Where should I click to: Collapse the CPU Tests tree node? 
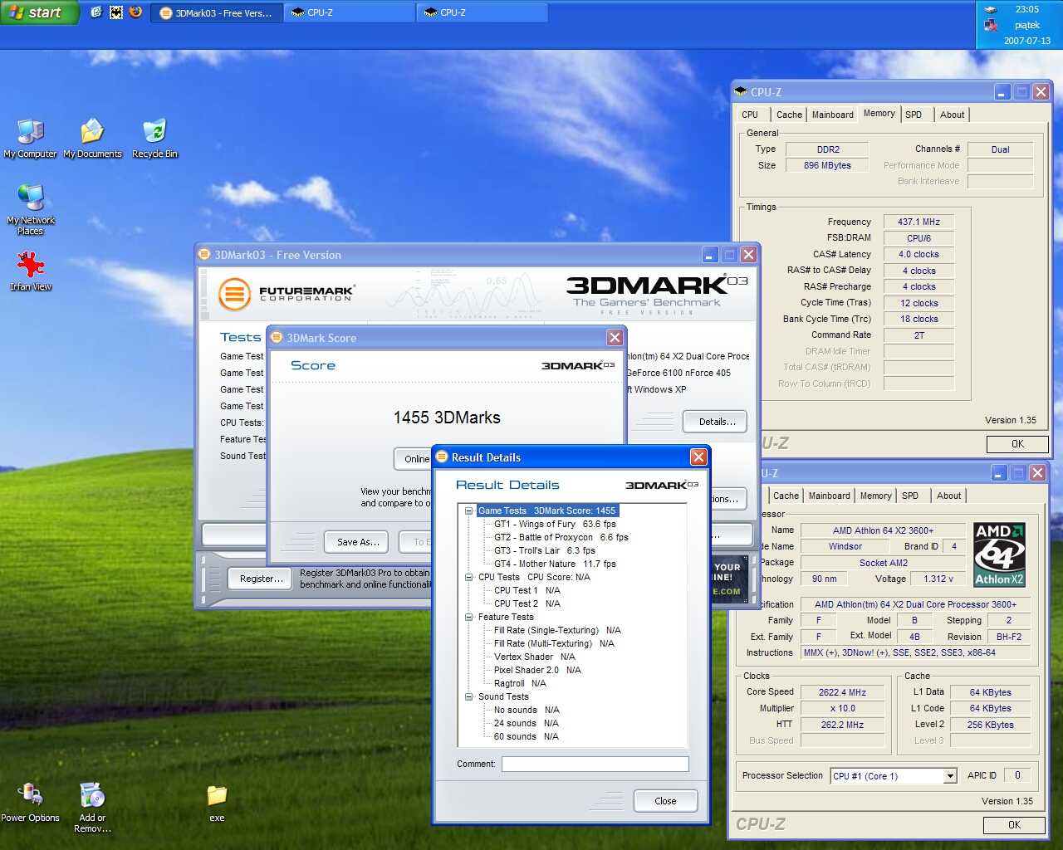(x=468, y=577)
